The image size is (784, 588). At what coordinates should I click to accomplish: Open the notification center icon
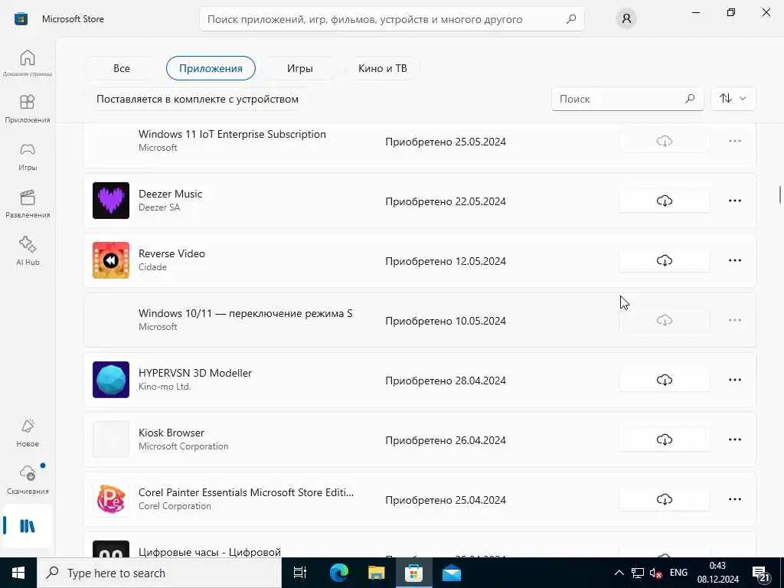click(x=762, y=574)
